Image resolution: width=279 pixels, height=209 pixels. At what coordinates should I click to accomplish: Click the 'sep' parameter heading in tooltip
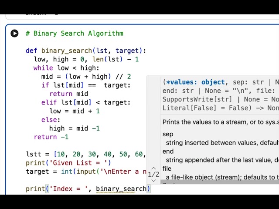click(x=168, y=134)
